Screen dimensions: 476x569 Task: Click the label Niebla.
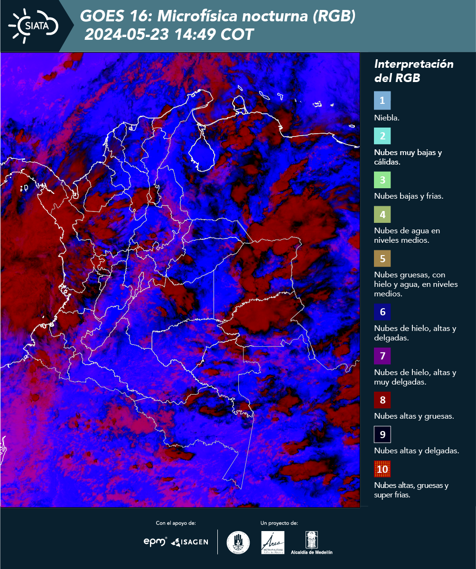[x=387, y=118]
